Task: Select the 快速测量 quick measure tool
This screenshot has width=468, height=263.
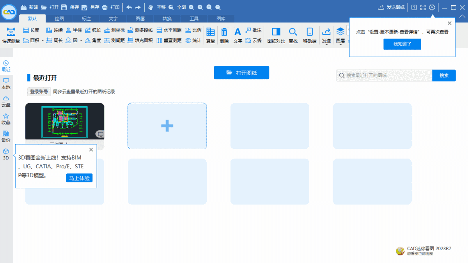Action: click(11, 35)
